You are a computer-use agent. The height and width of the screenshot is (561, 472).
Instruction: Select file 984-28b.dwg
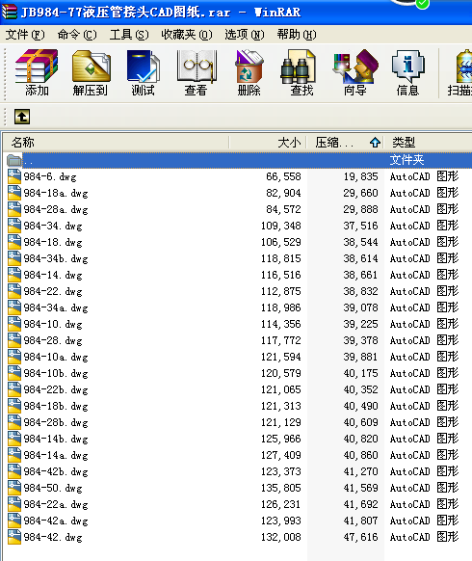pyautogui.click(x=56, y=422)
